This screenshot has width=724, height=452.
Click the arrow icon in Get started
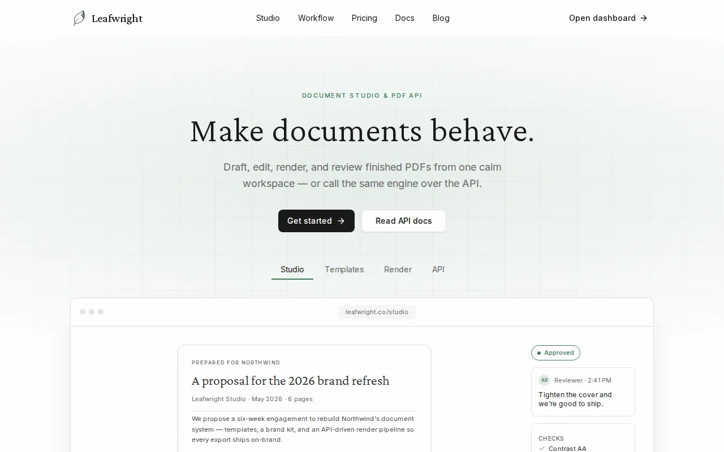click(341, 221)
